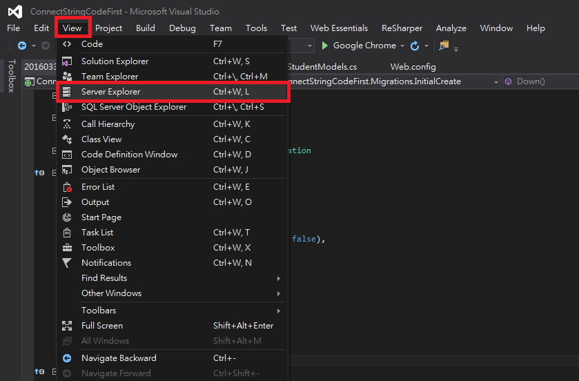Open the ReSharper menu

(x=402, y=28)
